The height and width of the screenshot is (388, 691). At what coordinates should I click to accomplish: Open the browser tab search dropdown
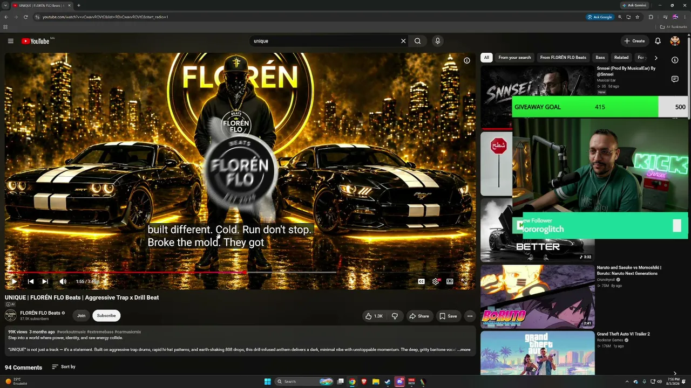coord(6,5)
